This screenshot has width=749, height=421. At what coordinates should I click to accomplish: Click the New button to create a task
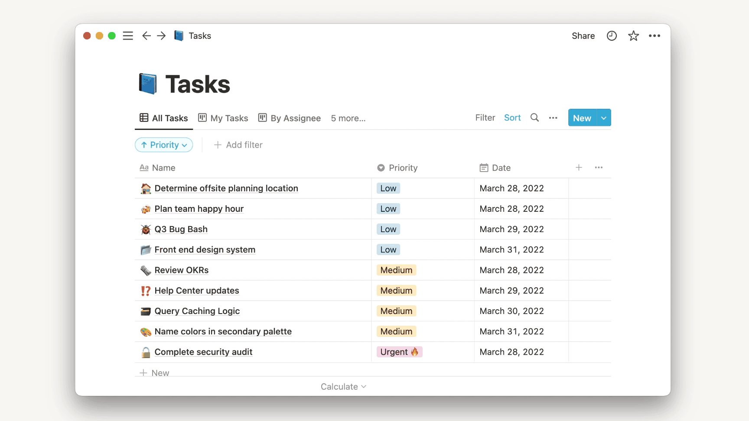[x=581, y=117]
